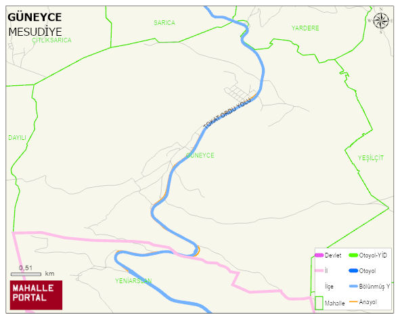Click the Bölünmüş Y legend swatch
400x319 pixels.
click(353, 286)
